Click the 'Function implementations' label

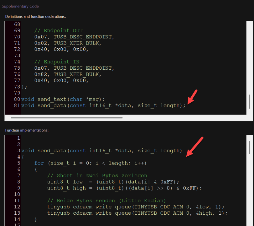coord(27,130)
